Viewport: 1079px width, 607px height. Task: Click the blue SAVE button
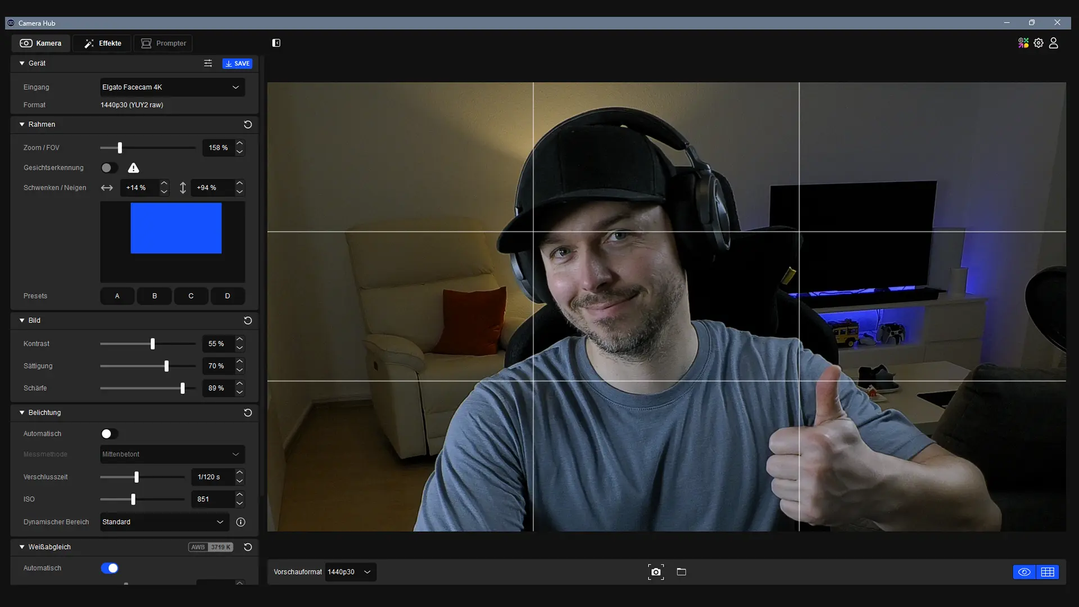pos(237,64)
